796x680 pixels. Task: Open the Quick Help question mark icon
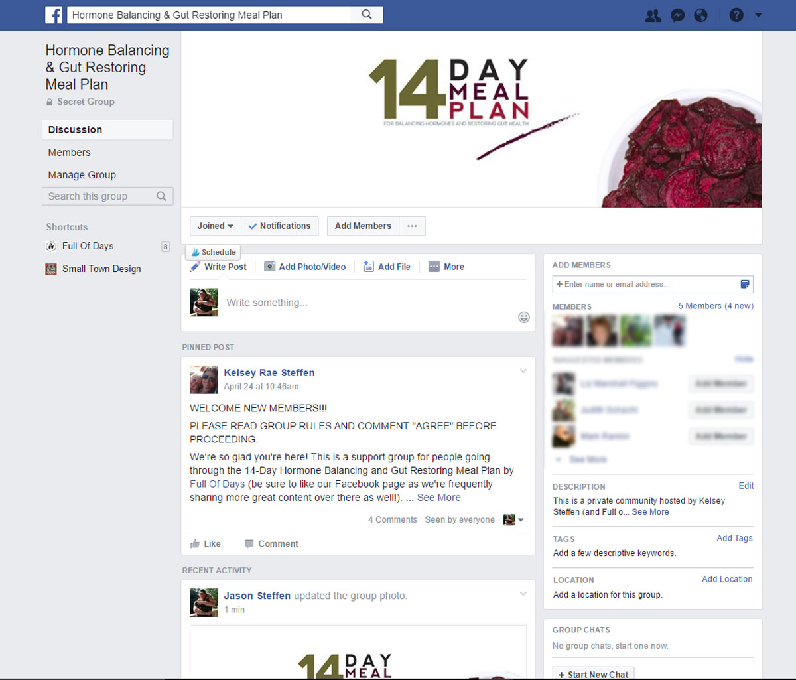736,15
